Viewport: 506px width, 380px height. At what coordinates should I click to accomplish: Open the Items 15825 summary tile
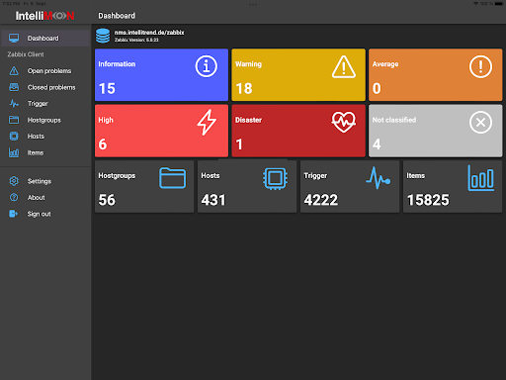coord(453,187)
